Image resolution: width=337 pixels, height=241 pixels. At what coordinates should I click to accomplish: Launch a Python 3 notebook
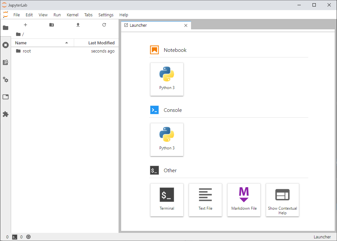point(167,79)
